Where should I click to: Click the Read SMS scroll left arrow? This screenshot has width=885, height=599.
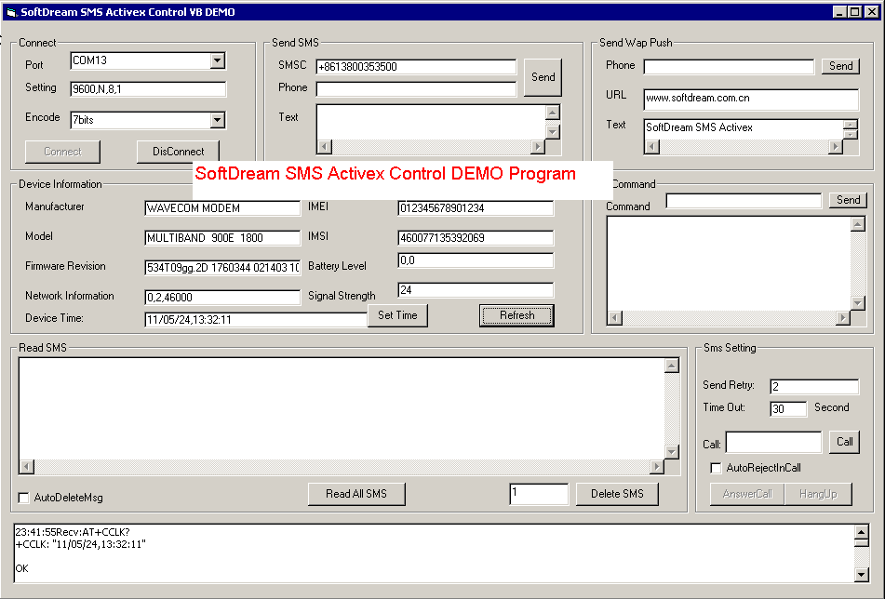click(27, 467)
